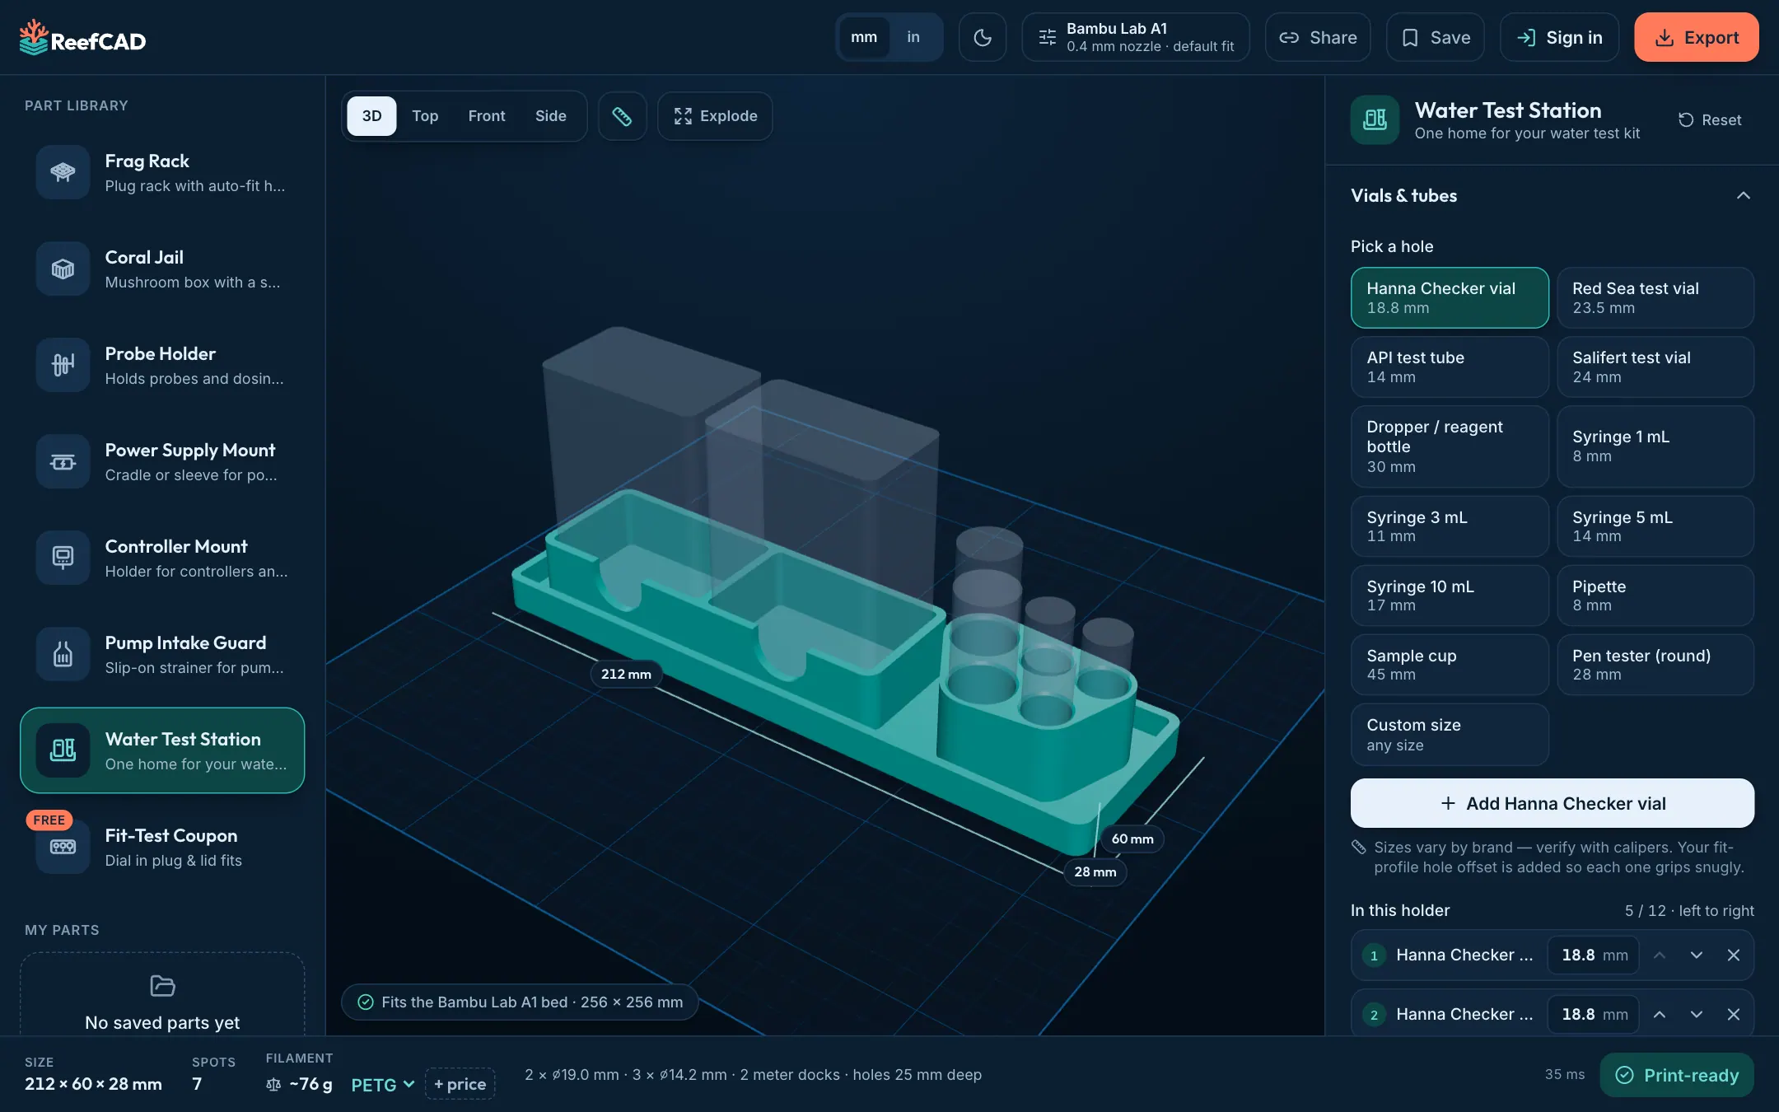Move row 2 Hanna Checker down

(1697, 1014)
